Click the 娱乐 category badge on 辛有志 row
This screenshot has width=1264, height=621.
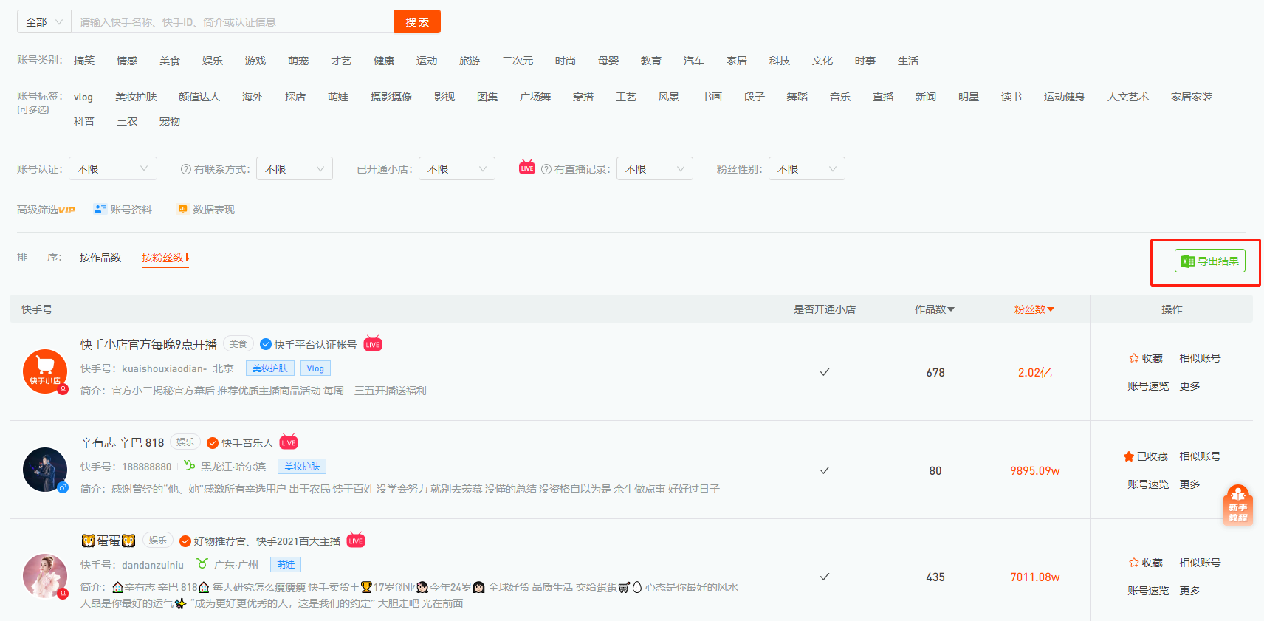(x=185, y=442)
